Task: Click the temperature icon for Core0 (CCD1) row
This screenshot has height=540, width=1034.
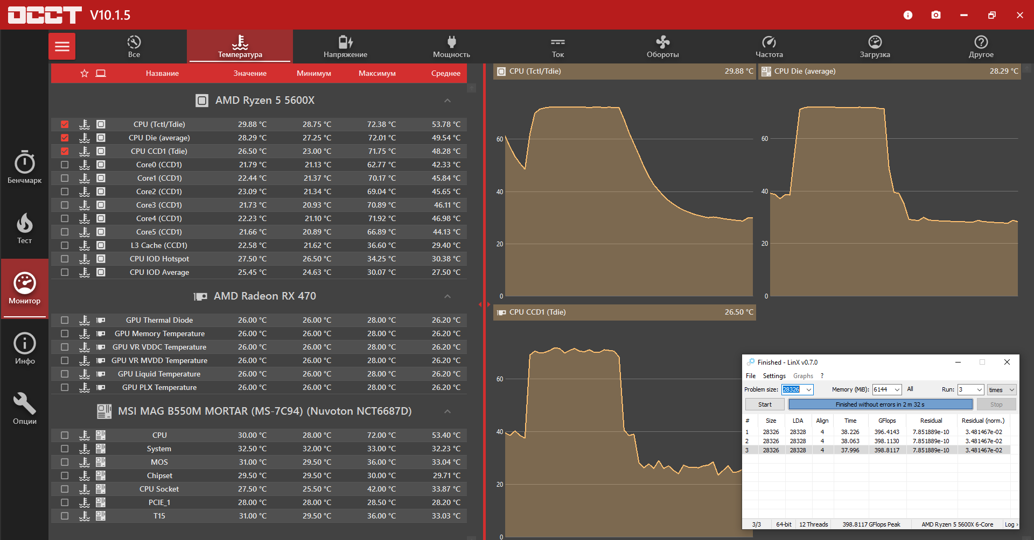Action: coord(85,165)
